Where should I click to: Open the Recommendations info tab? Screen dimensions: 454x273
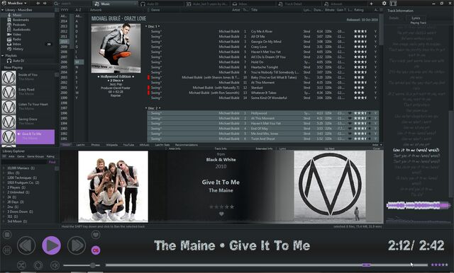(187, 145)
